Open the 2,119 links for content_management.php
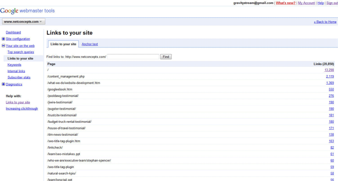338x181 pixels. point(330,77)
